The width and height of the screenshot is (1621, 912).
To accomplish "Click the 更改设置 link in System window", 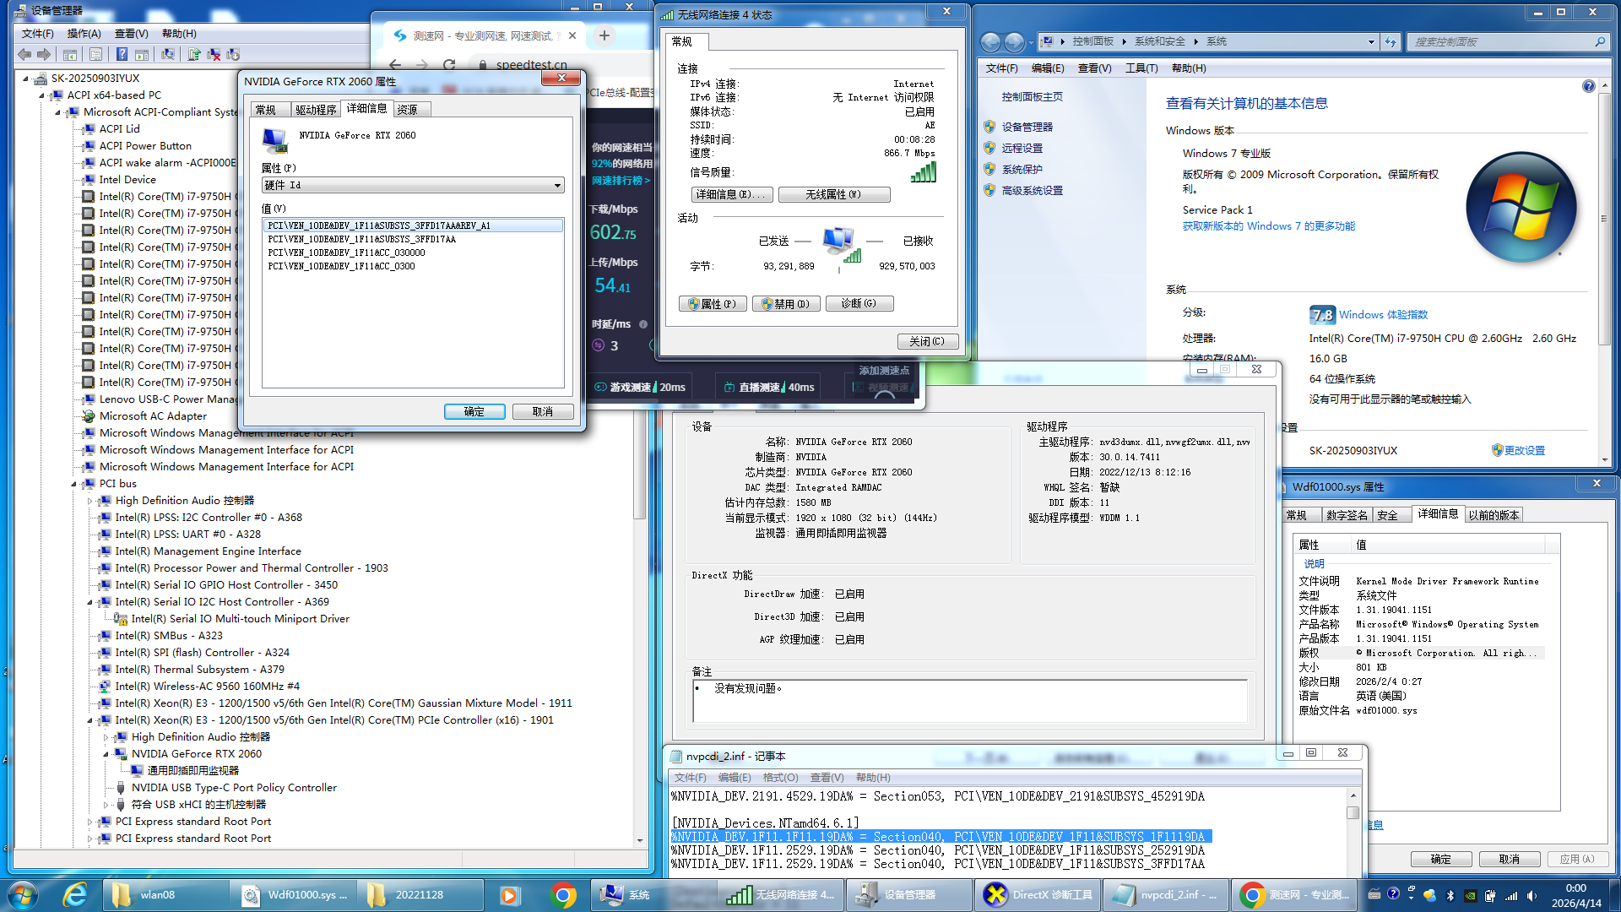I will 1524,450.
